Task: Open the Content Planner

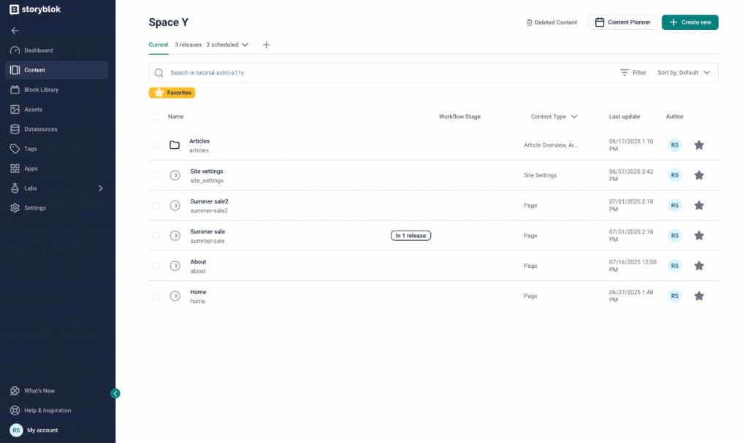Action: pyautogui.click(x=622, y=22)
